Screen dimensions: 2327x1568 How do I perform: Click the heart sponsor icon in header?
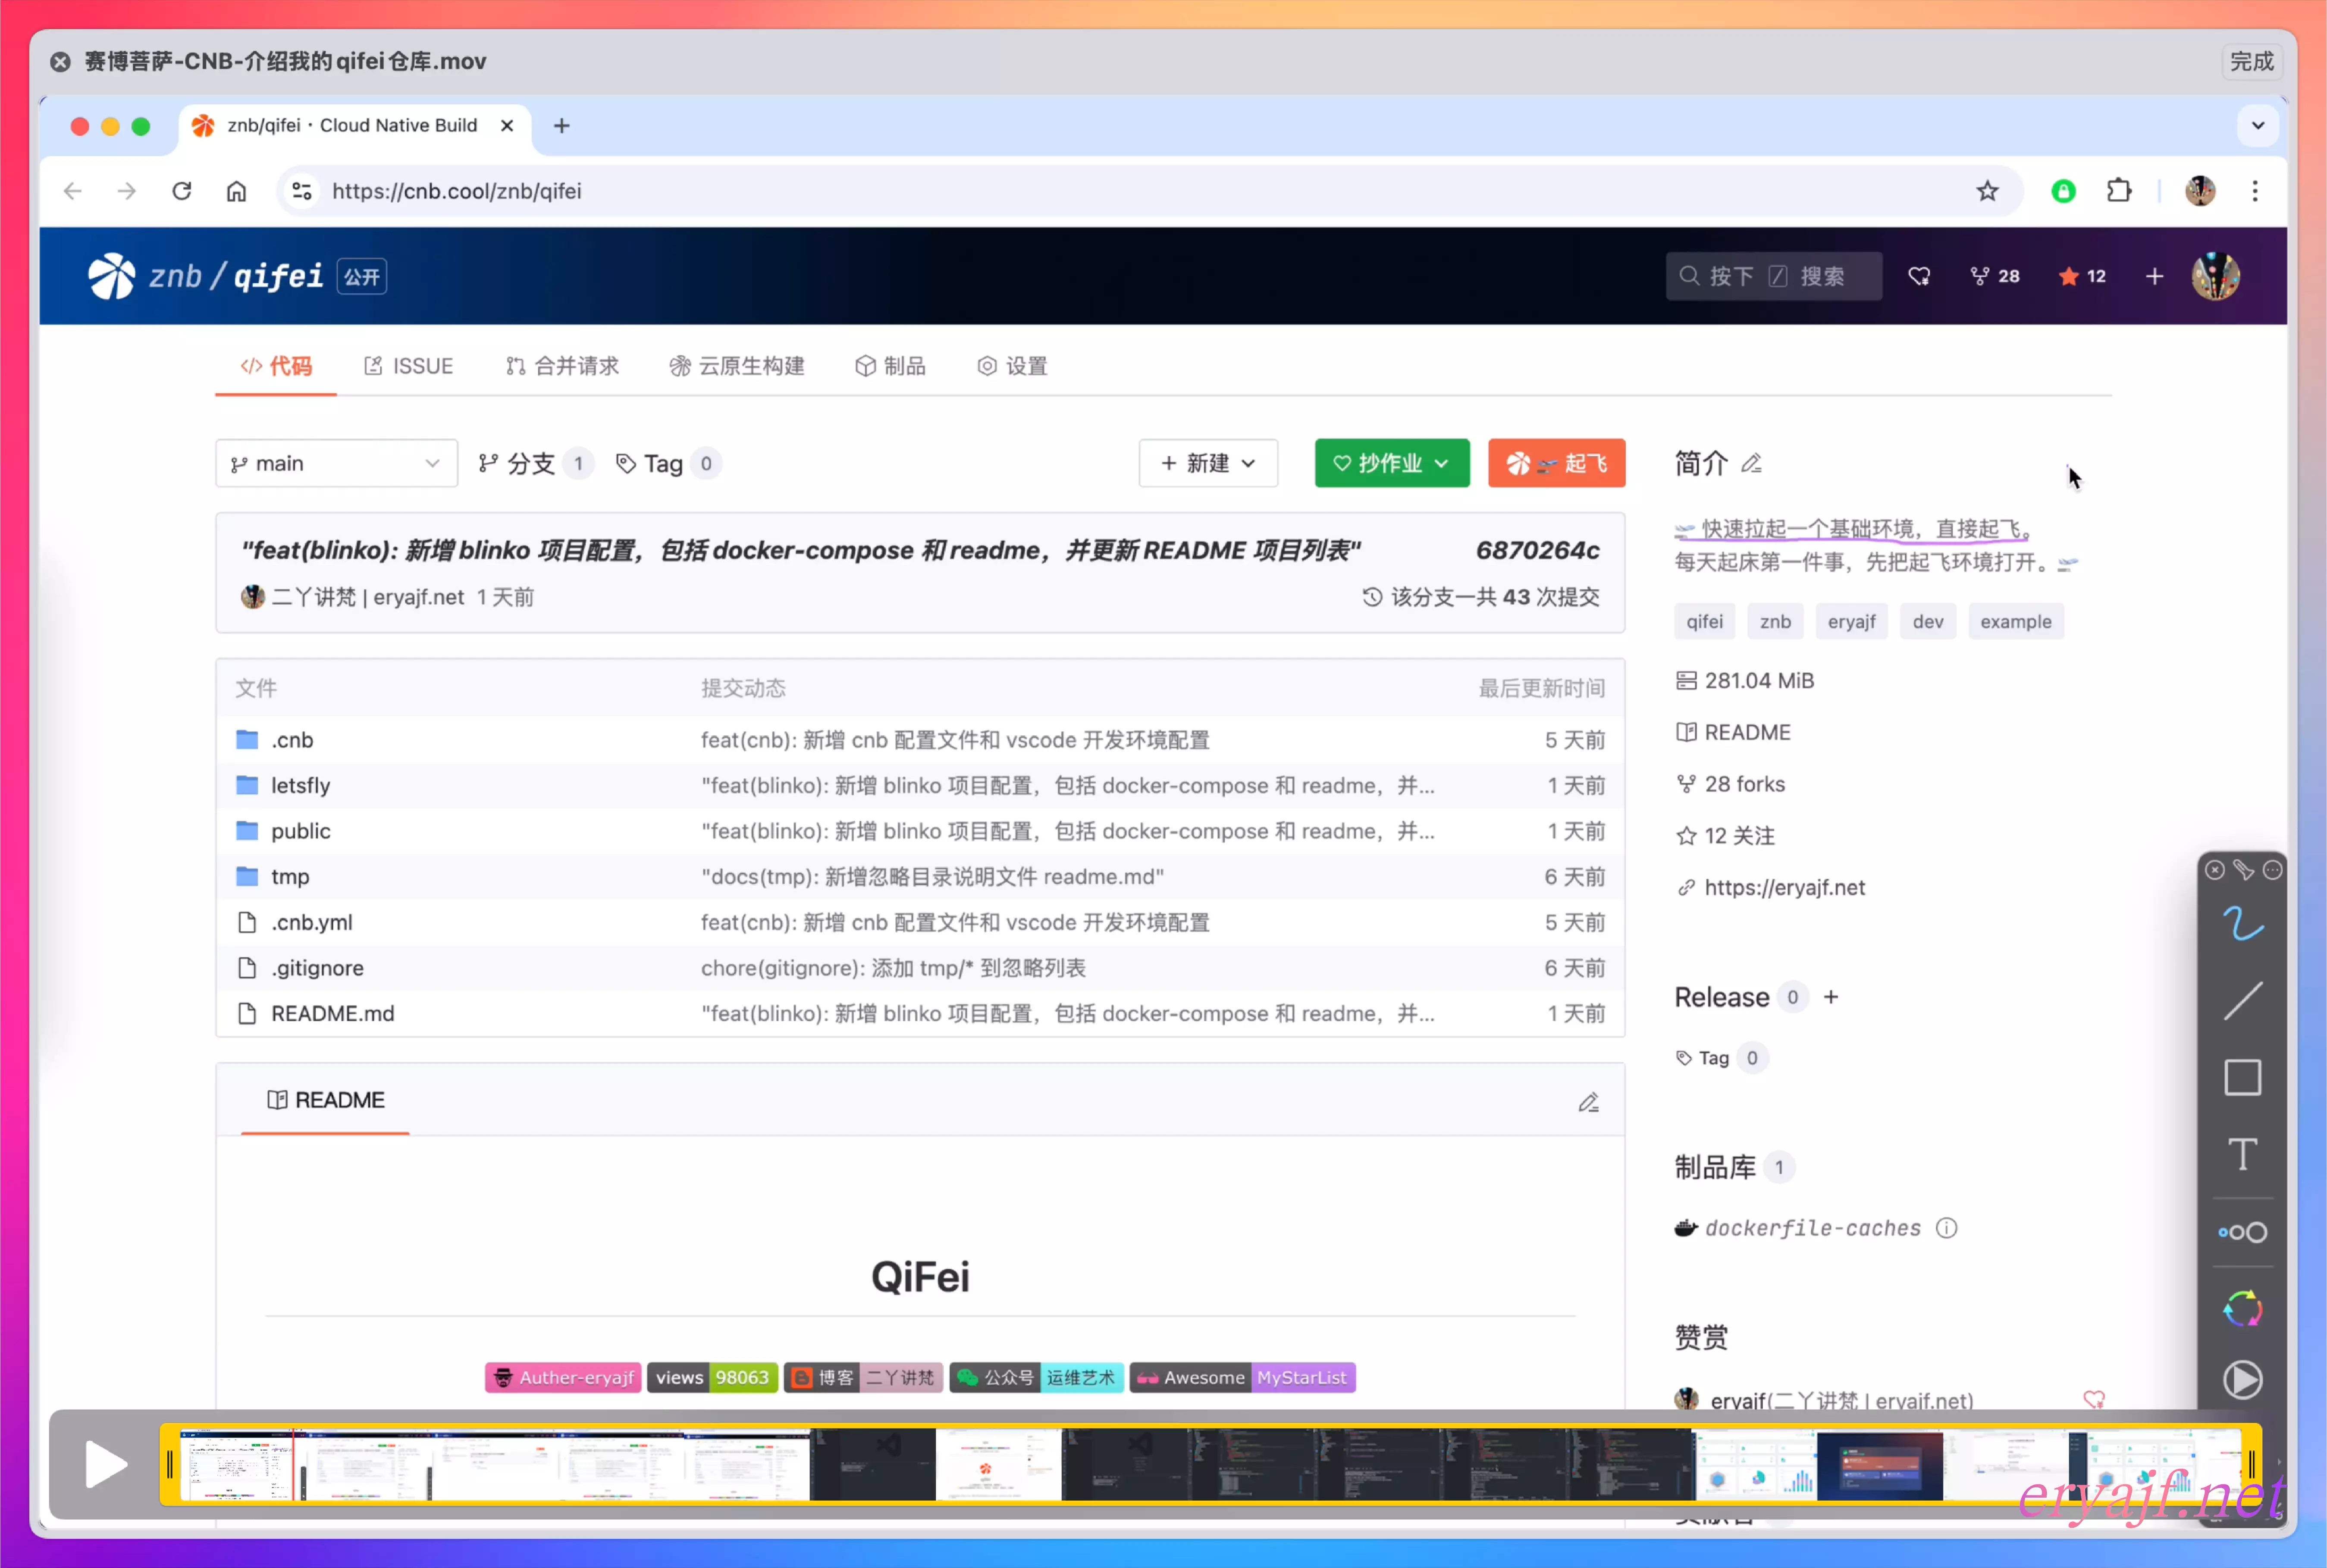[x=1918, y=276]
